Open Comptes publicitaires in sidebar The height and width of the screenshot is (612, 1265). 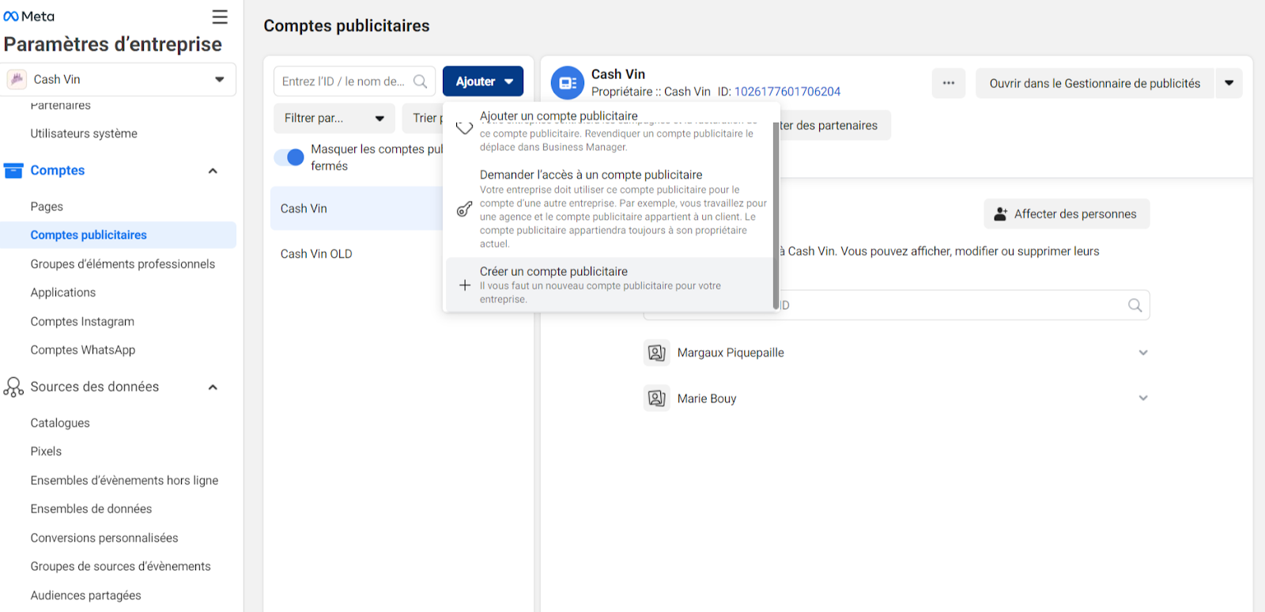point(119,235)
